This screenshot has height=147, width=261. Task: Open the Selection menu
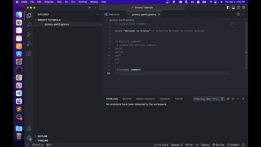49,2
